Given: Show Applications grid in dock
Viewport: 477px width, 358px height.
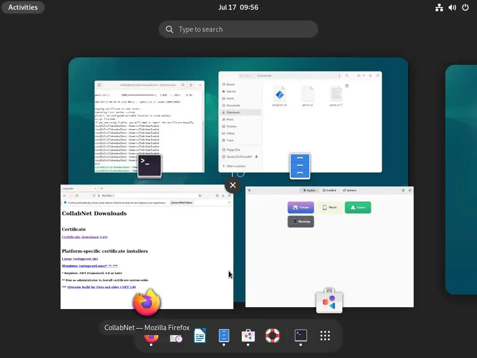Looking at the screenshot, I should (325, 336).
